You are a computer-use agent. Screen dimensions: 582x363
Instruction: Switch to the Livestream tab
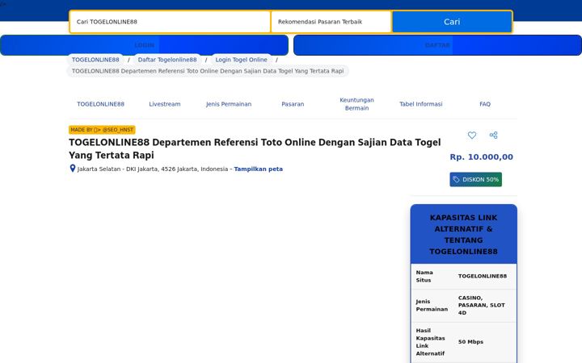(165, 104)
